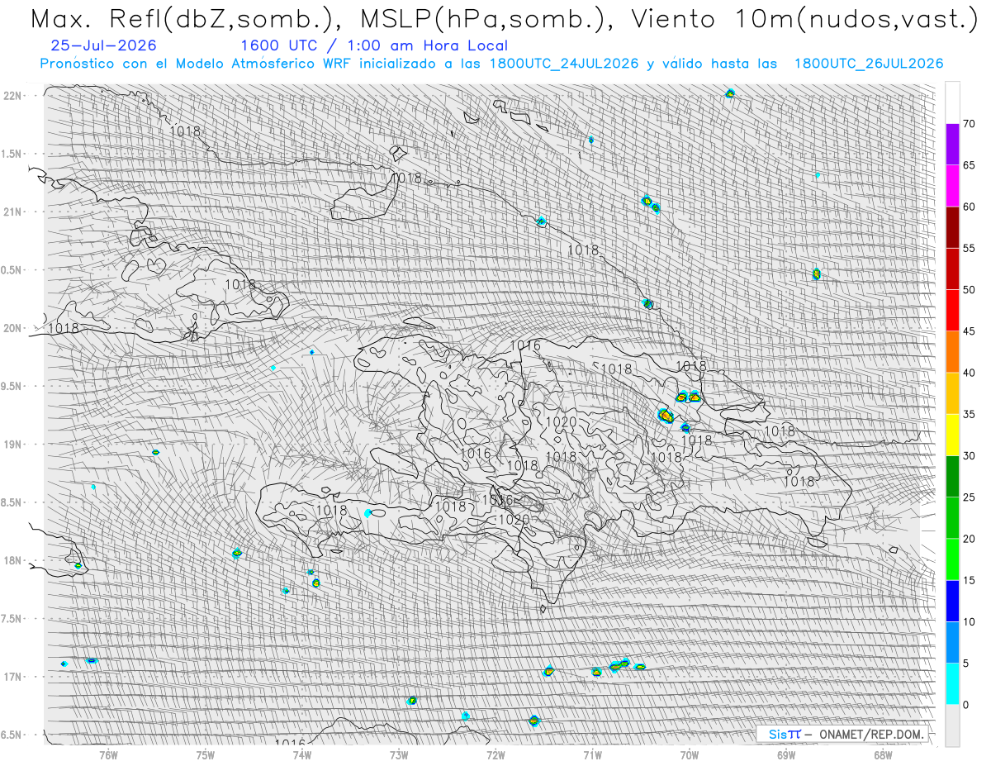Pick the dark green 25–30 dBZ segment

coord(952,476)
